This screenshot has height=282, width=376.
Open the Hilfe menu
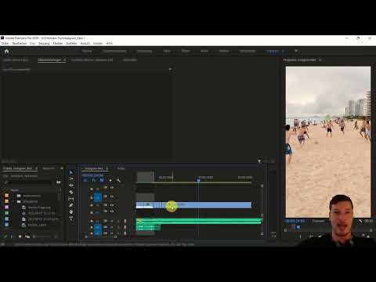[x=110, y=43]
